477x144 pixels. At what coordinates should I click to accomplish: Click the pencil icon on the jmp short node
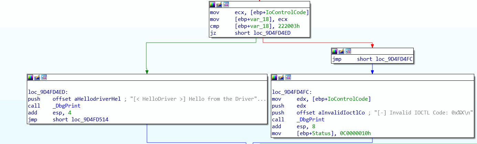(x=341, y=51)
